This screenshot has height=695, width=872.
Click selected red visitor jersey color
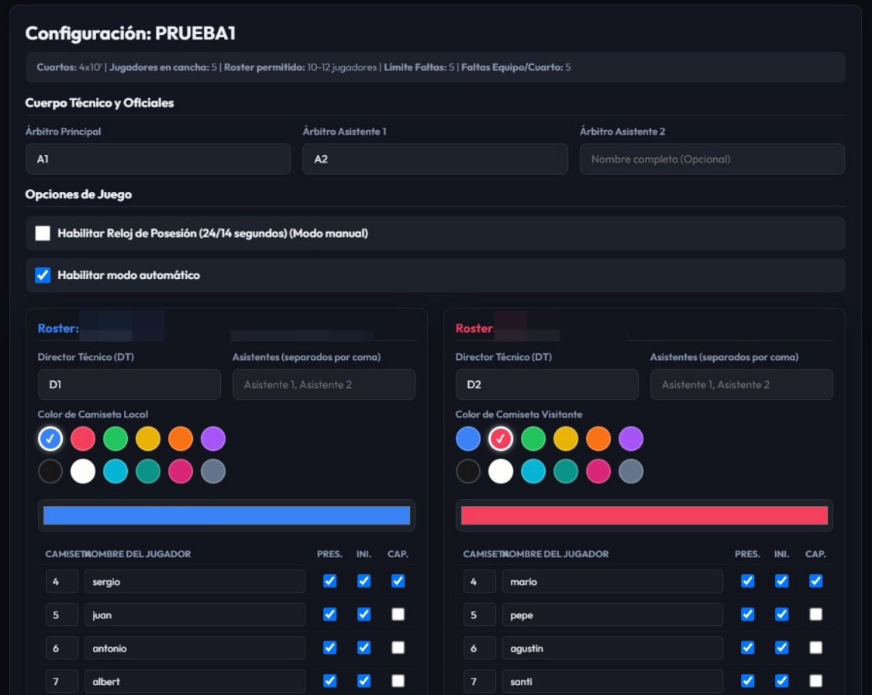(501, 439)
